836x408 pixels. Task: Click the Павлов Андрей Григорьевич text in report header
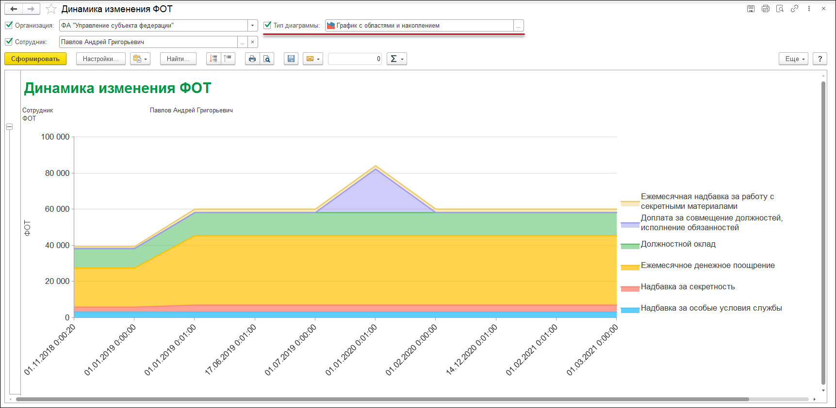coord(191,110)
